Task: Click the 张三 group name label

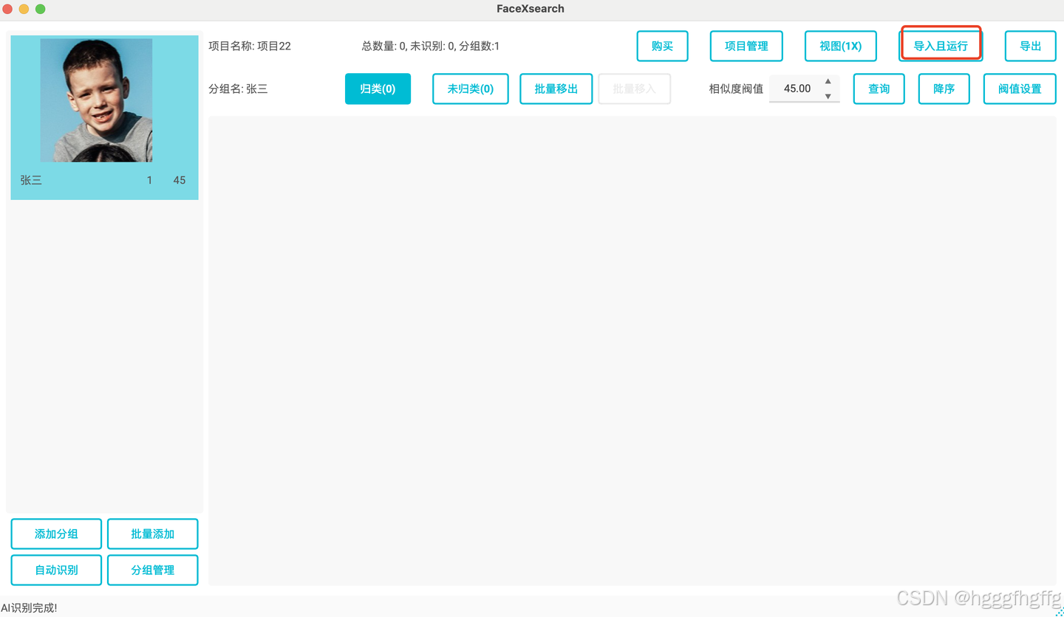Action: pos(31,180)
